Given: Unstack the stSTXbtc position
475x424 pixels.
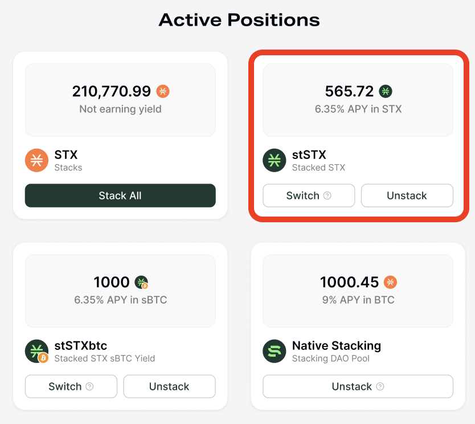Looking at the screenshot, I should click(169, 386).
